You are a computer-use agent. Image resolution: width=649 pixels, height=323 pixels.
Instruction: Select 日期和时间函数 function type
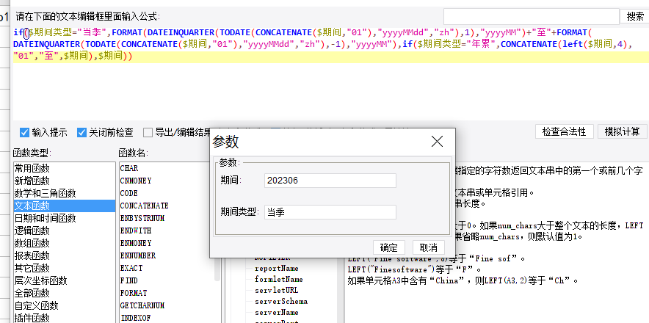pyautogui.click(x=64, y=218)
